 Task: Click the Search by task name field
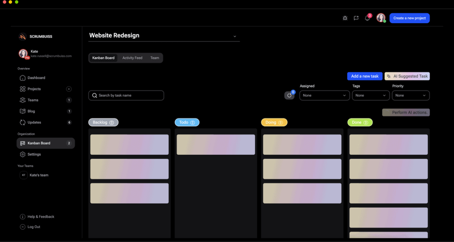126,96
